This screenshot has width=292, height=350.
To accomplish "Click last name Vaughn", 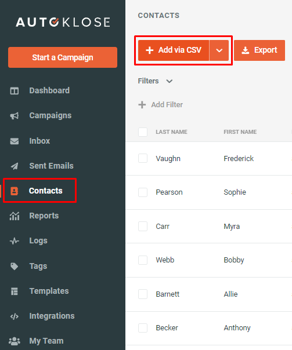I will point(168,159).
